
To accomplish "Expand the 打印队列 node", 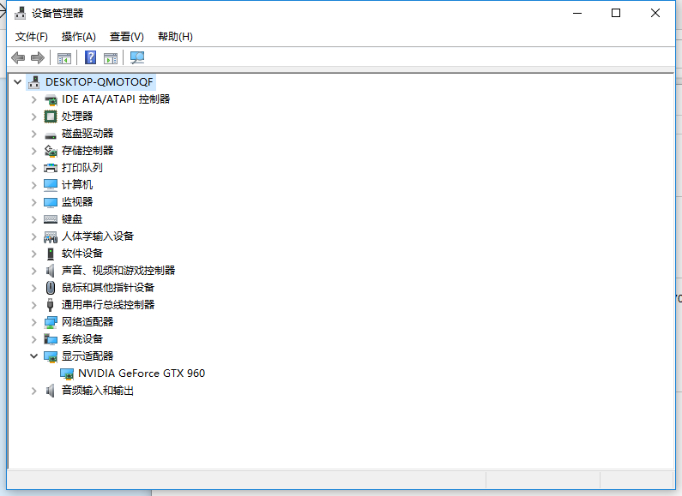I will 34,168.
